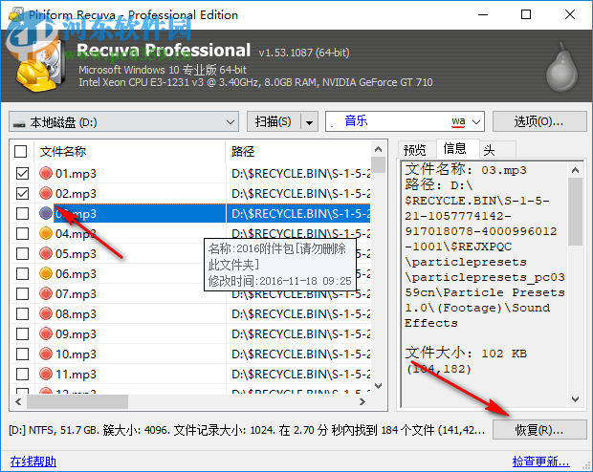Viewport: 593px width, 472px height.
Task: Click the file list vertical scrollbar down arrow
Action: [378, 386]
